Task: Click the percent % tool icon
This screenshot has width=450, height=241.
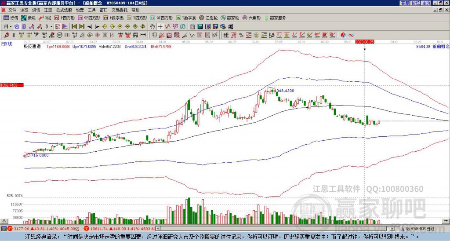Action: click(241, 35)
